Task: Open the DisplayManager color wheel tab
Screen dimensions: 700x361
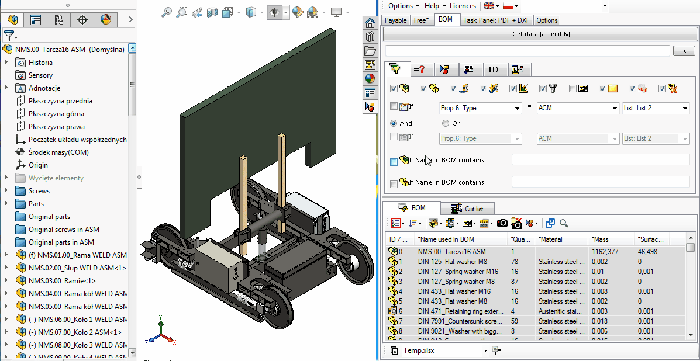Action: point(105,20)
